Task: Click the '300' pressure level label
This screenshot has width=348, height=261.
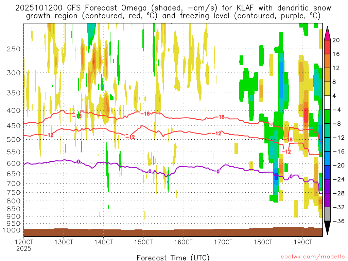Action: (x=14, y=73)
